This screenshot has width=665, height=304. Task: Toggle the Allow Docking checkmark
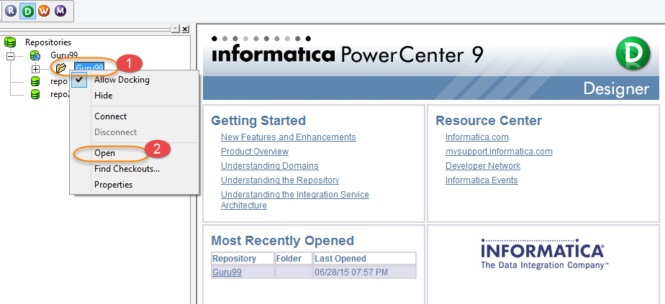(x=79, y=79)
